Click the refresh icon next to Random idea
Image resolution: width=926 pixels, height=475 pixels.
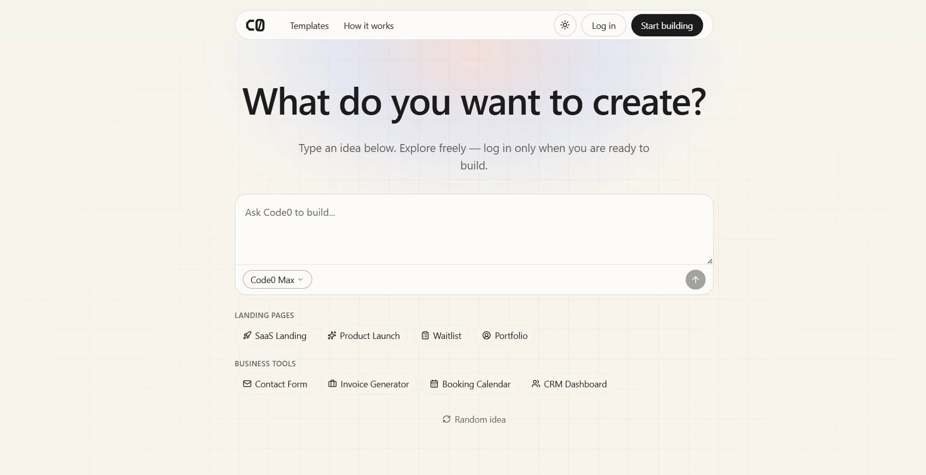click(446, 419)
